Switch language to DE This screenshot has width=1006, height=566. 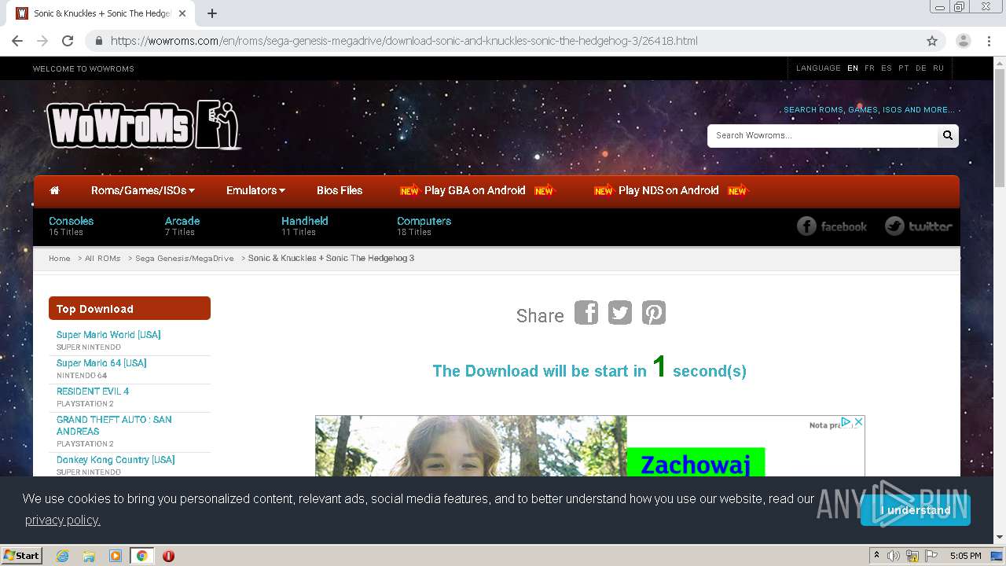[x=921, y=68]
